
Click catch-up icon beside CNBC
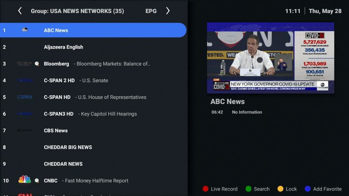(37, 181)
